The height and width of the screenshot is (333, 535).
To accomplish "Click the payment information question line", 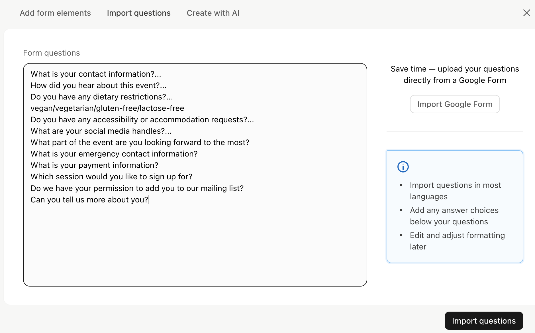I will (x=94, y=165).
